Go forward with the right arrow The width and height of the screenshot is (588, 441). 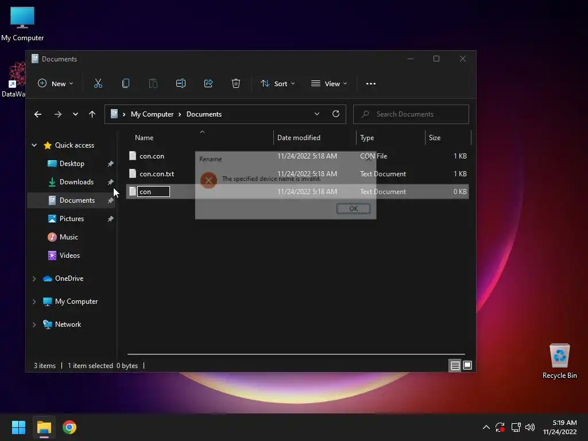click(x=58, y=114)
